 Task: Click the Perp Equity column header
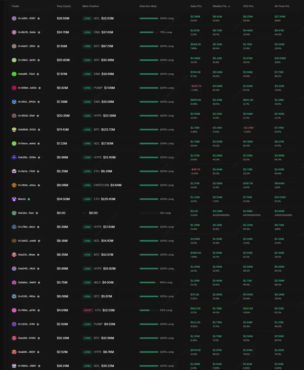point(64,6)
